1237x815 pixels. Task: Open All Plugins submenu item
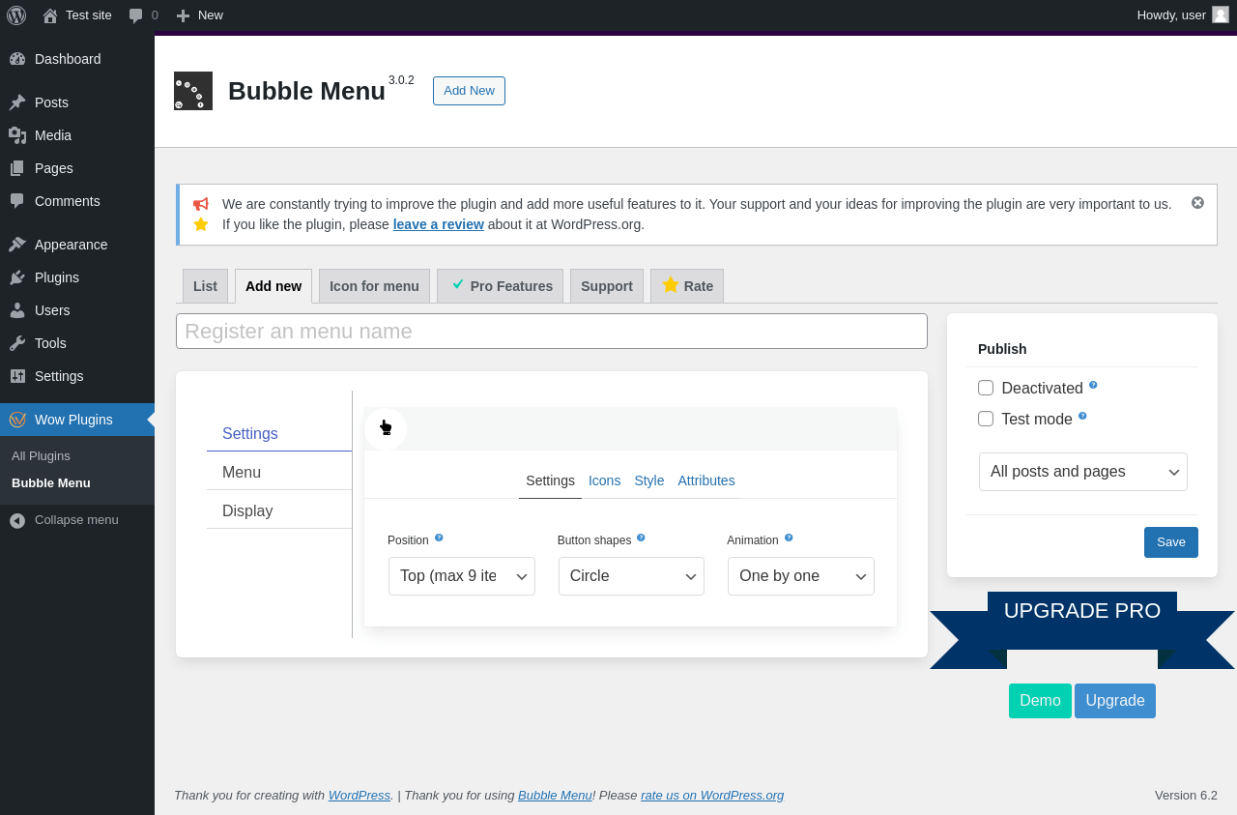[77, 456]
